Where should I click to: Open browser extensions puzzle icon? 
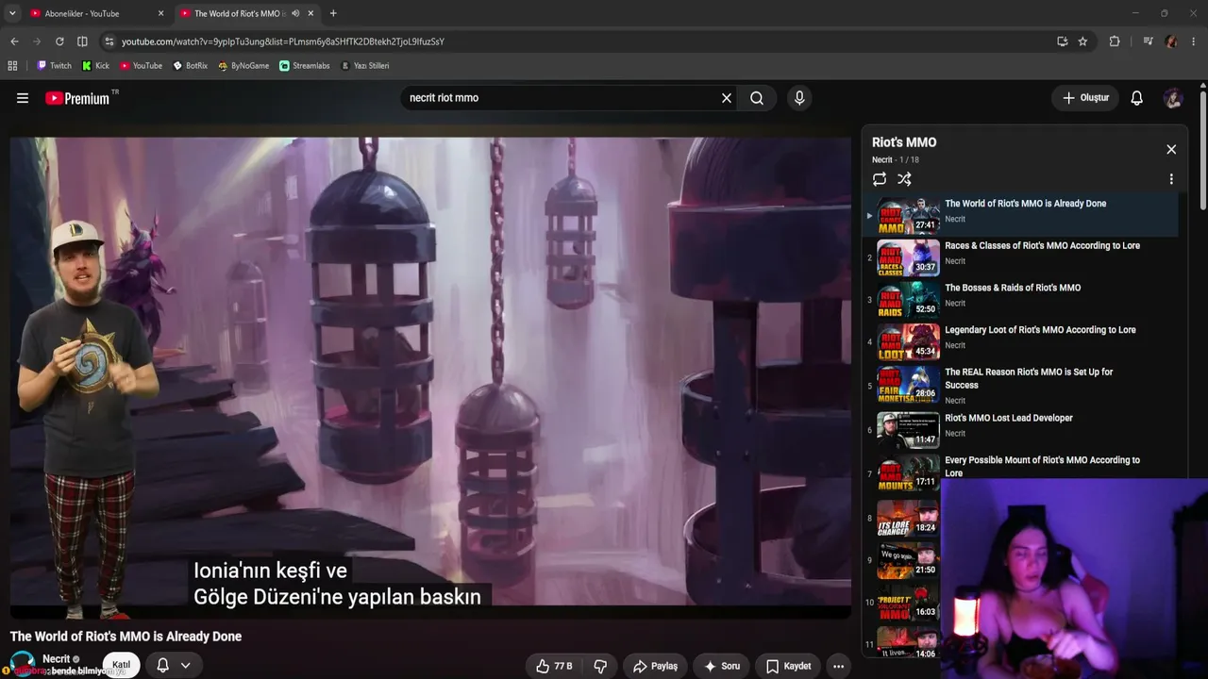[x=1115, y=41]
